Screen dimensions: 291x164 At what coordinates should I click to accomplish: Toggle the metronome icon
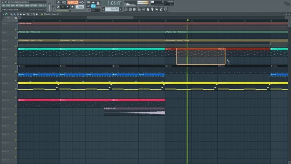click(x=59, y=2)
